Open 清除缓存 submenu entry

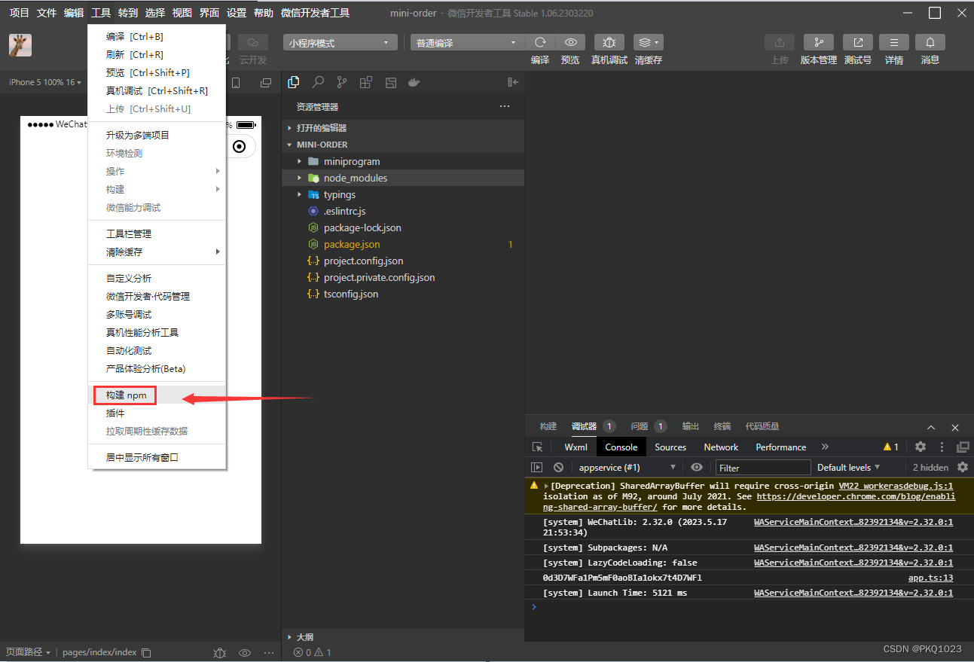coord(157,252)
